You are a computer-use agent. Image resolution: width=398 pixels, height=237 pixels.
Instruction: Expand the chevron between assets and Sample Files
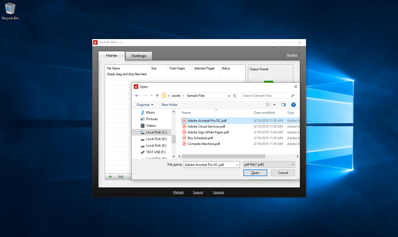click(184, 96)
